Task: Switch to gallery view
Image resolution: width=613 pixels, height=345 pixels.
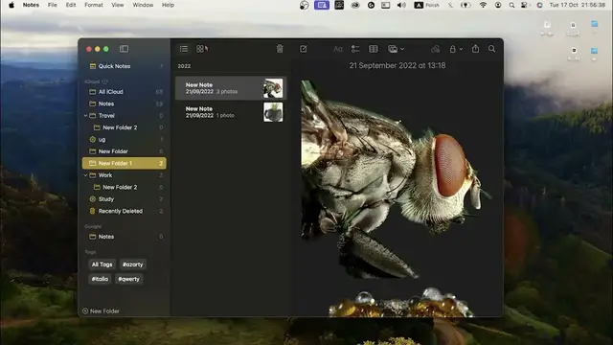Action: [x=200, y=49]
